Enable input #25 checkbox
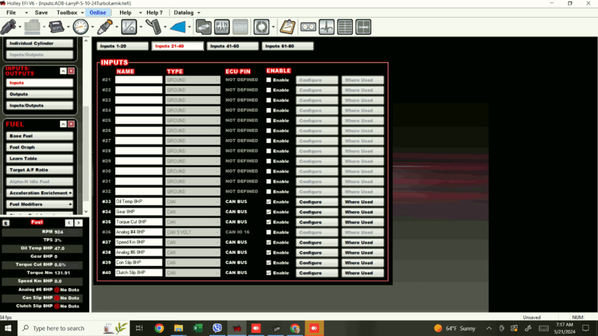Viewport: 598px width, 336px height. [269, 120]
